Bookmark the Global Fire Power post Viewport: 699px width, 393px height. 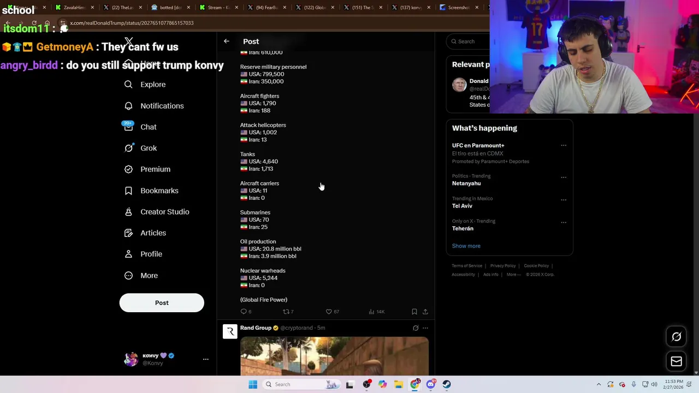coord(414,312)
